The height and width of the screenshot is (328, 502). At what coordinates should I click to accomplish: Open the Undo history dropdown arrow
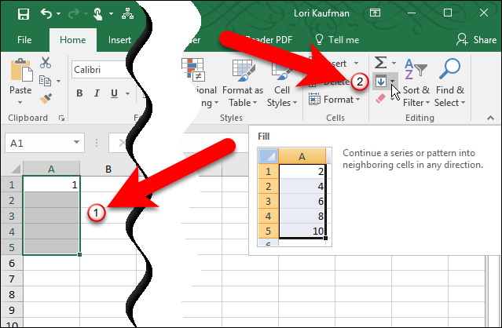[x=59, y=14]
